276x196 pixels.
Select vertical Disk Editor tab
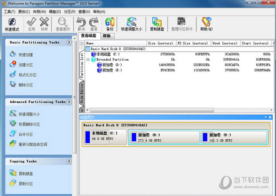pyautogui.click(x=82, y=94)
